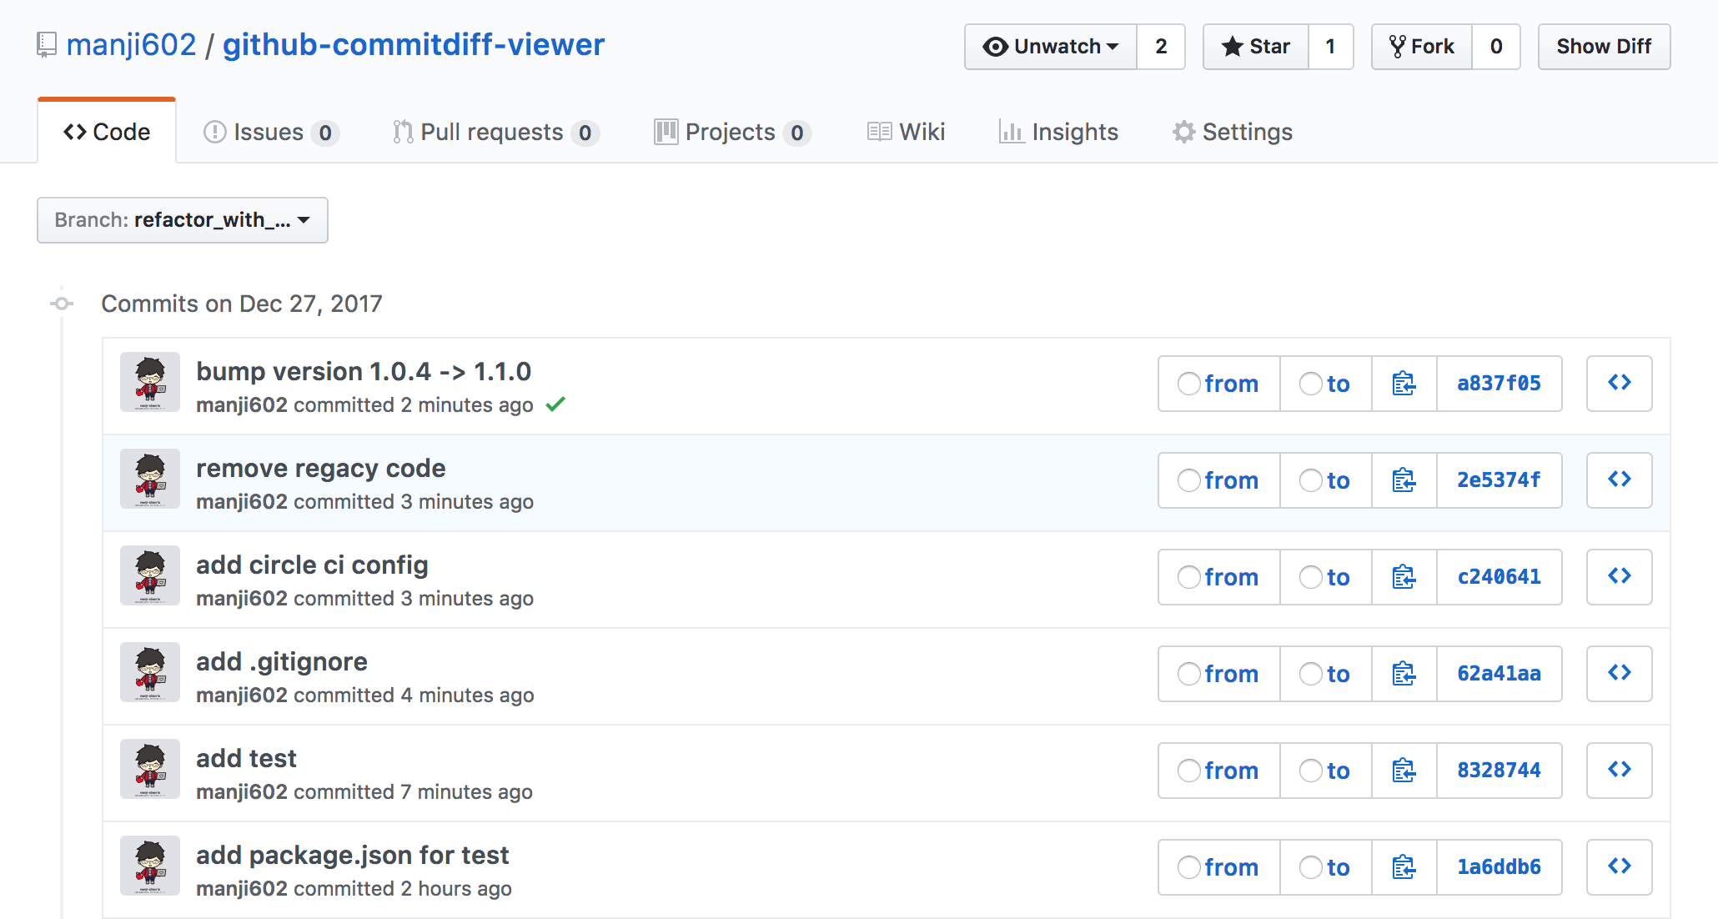Open 'remove regacy code' commit title
The image size is (1718, 919).
click(x=321, y=469)
